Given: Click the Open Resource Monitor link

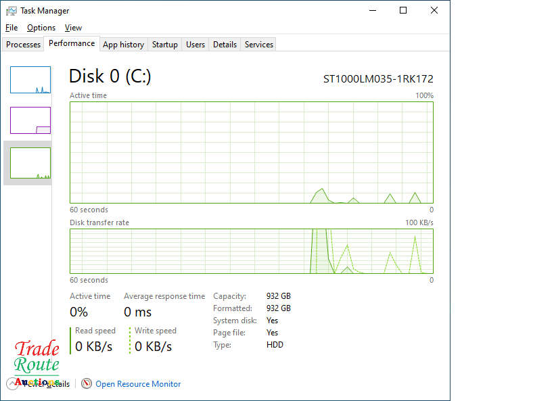Looking at the screenshot, I should [138, 384].
